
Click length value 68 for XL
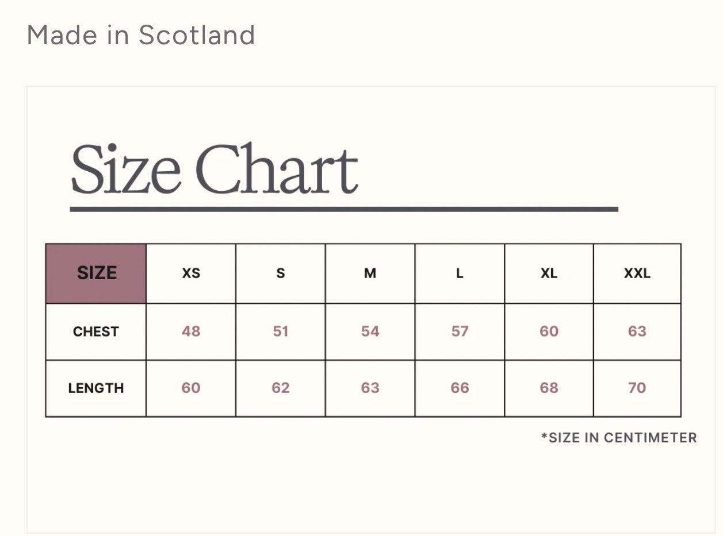[x=549, y=388]
